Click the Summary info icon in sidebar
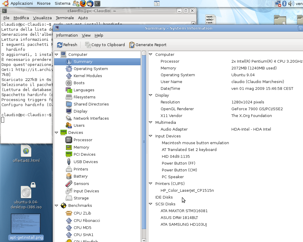 point(69,61)
